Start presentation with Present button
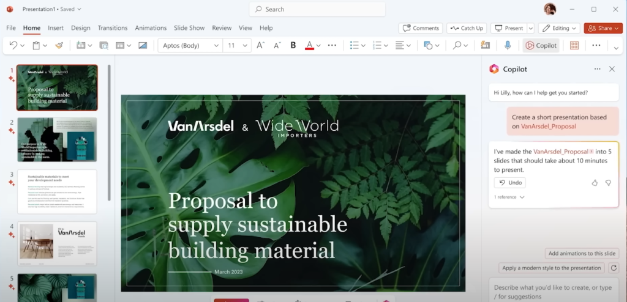This screenshot has height=302, width=627. [x=509, y=28]
